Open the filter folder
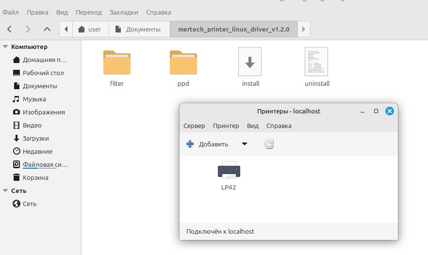The image size is (428, 255). (117, 63)
